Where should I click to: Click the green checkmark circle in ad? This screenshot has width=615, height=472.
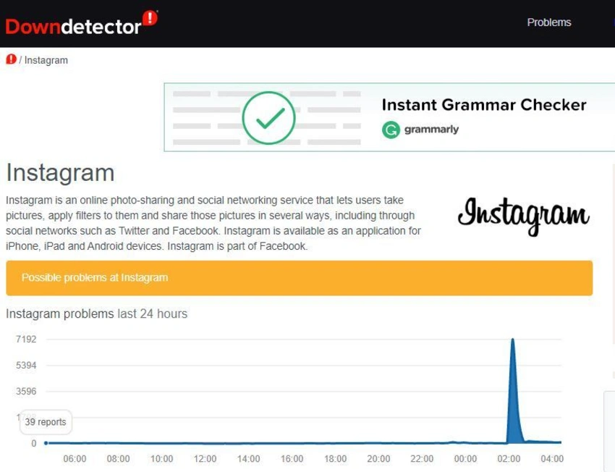point(268,117)
